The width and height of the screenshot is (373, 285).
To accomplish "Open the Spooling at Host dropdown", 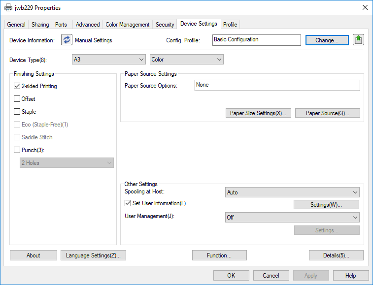I will [x=292, y=192].
